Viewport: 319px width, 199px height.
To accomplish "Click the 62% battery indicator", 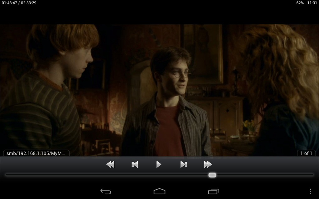I will [300, 3].
